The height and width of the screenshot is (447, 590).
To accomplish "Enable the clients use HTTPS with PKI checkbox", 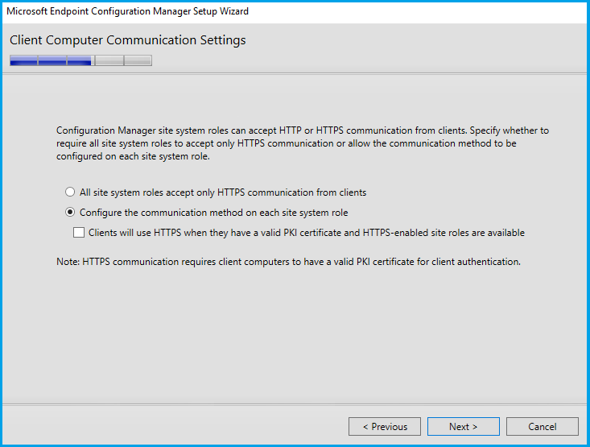I will [79, 233].
